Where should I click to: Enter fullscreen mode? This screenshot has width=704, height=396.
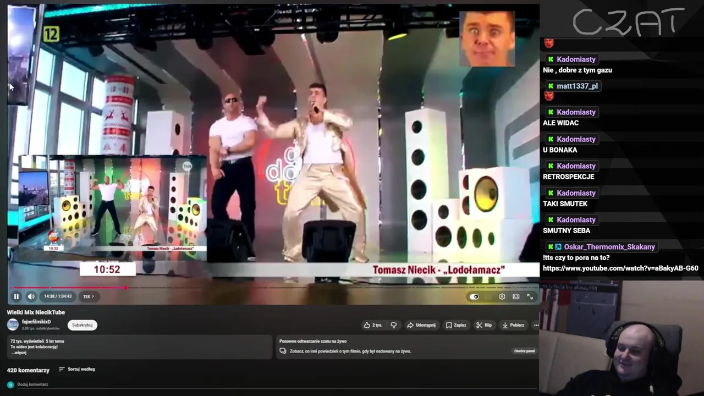[x=530, y=296]
